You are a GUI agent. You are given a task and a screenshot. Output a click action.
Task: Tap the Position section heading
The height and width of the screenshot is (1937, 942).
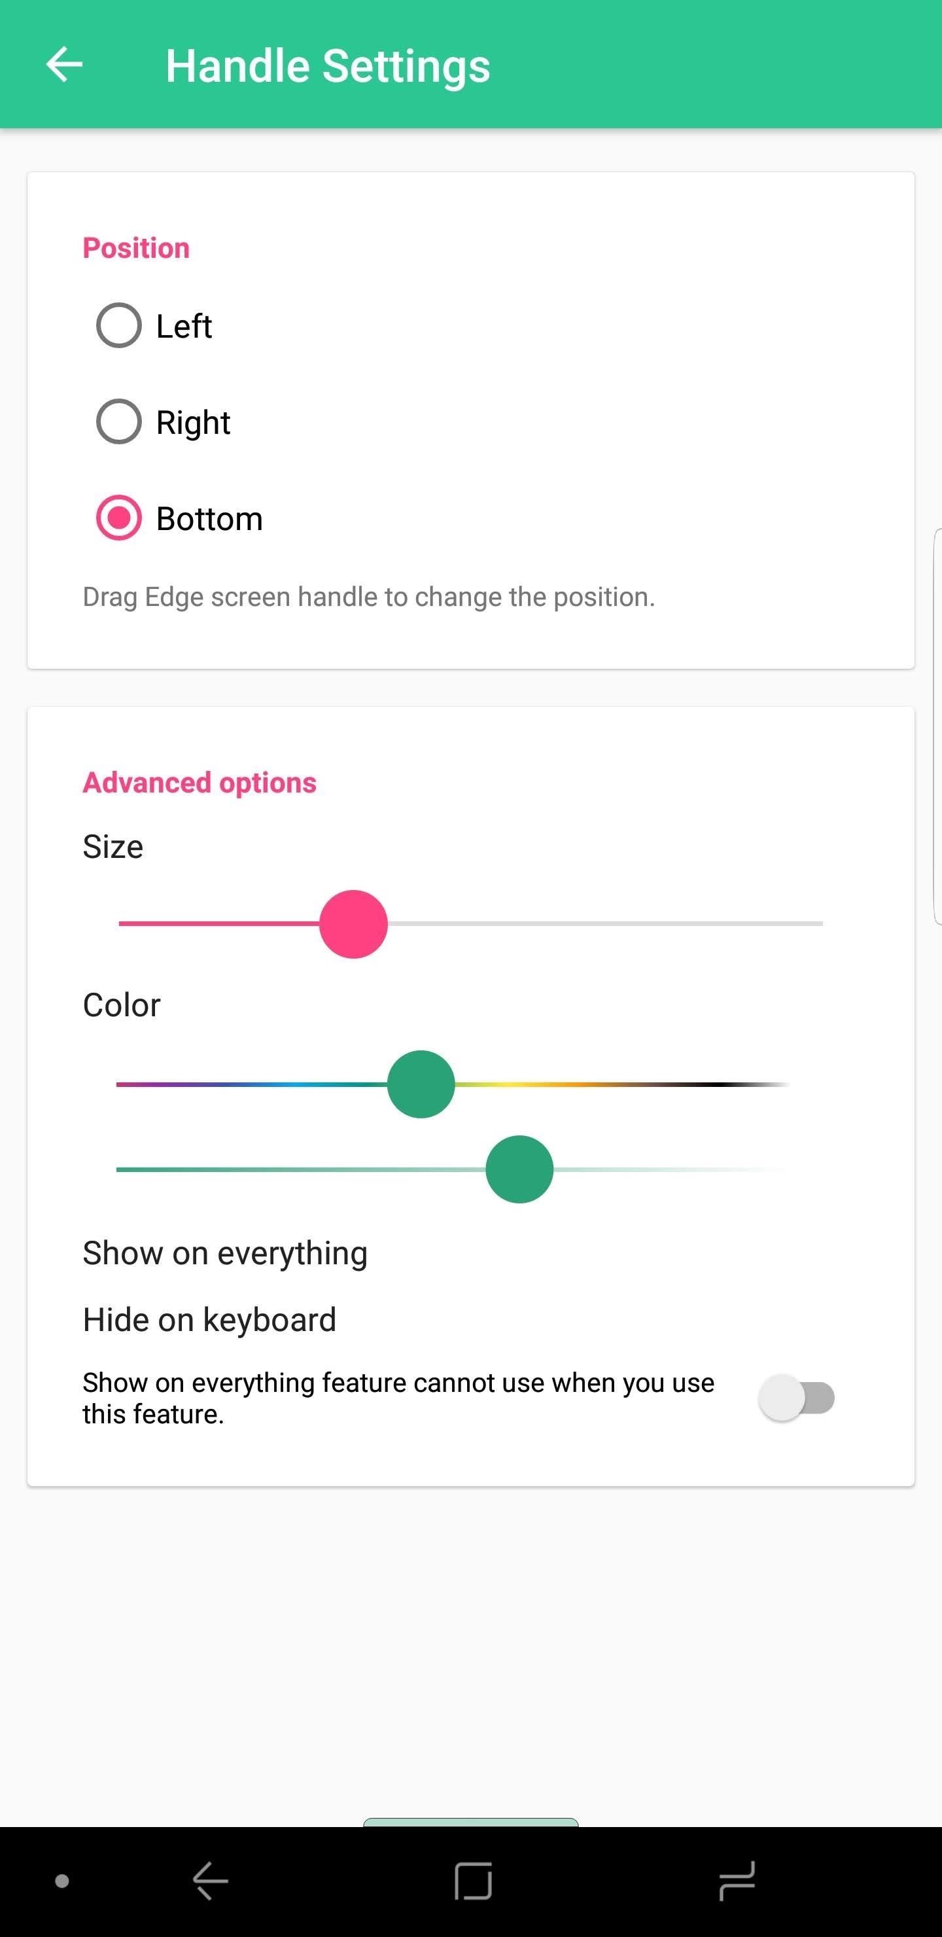[x=136, y=248]
